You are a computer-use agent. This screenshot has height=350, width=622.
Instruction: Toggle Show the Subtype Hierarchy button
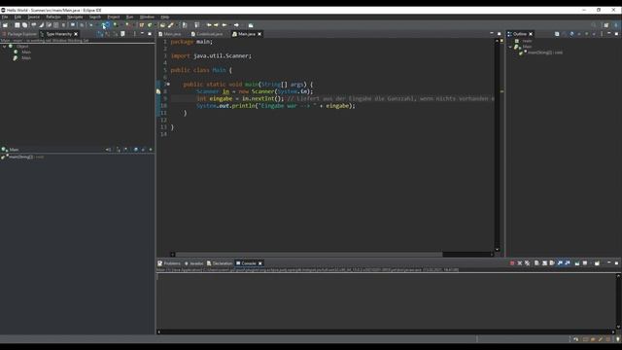[115, 34]
